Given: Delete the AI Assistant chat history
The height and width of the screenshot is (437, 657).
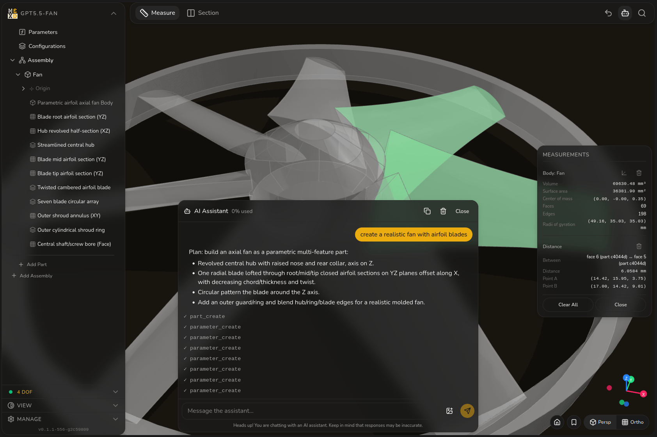Looking at the screenshot, I should [443, 211].
